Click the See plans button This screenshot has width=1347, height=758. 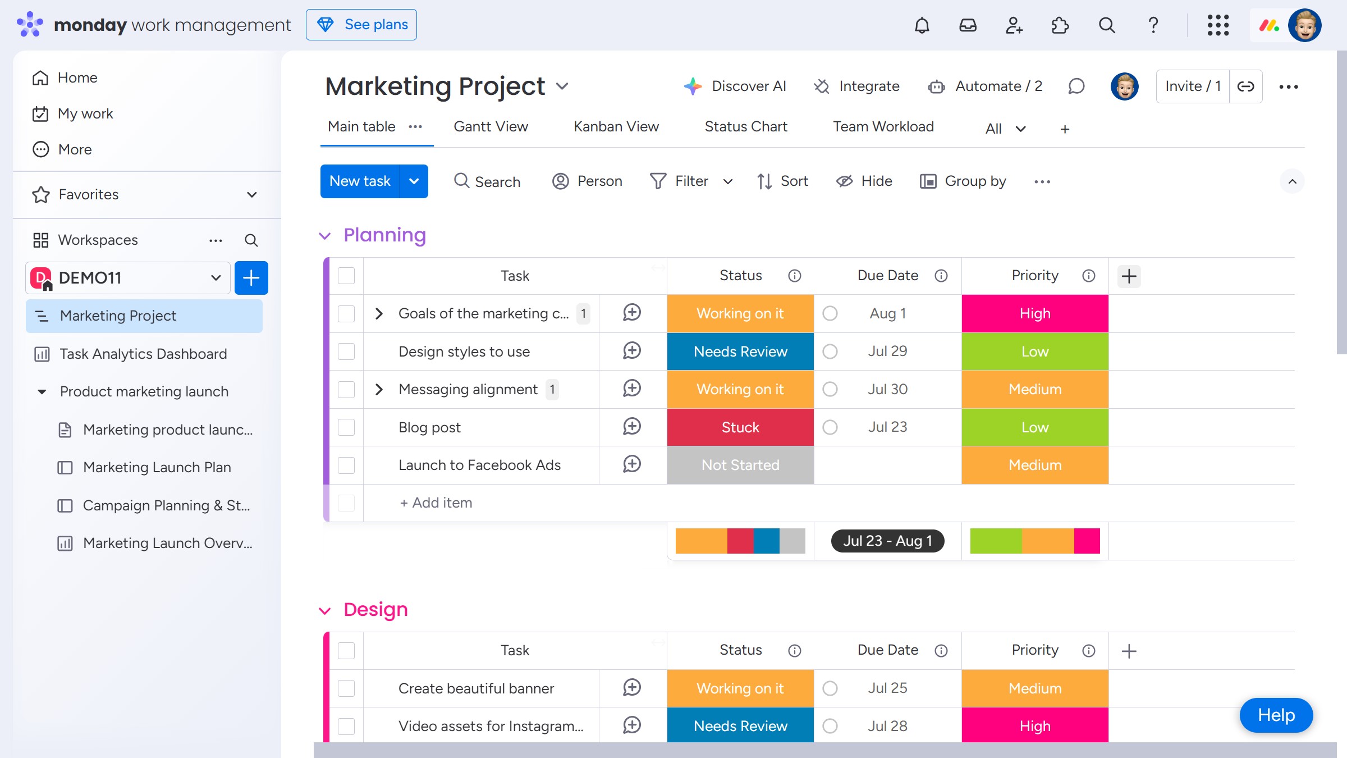pos(361,25)
